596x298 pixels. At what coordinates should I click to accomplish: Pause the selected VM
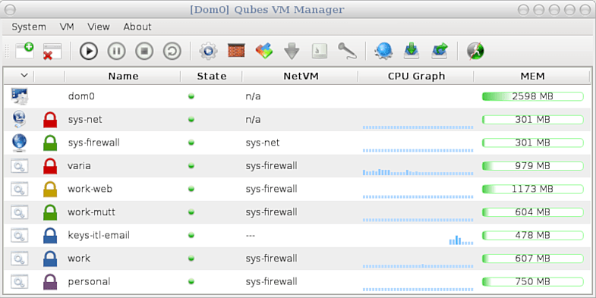point(116,51)
